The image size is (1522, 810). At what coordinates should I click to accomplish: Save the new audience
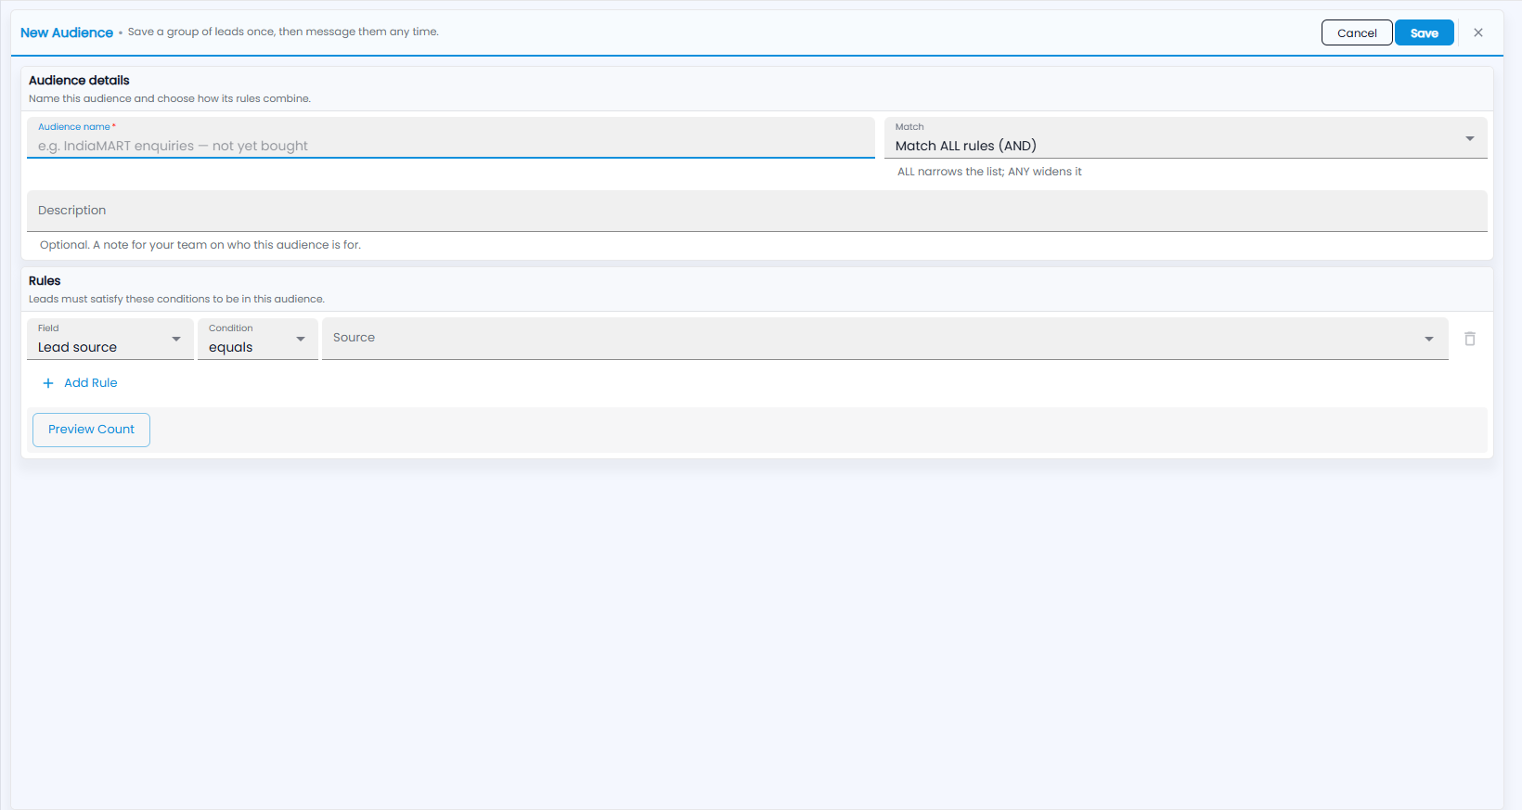click(1425, 32)
